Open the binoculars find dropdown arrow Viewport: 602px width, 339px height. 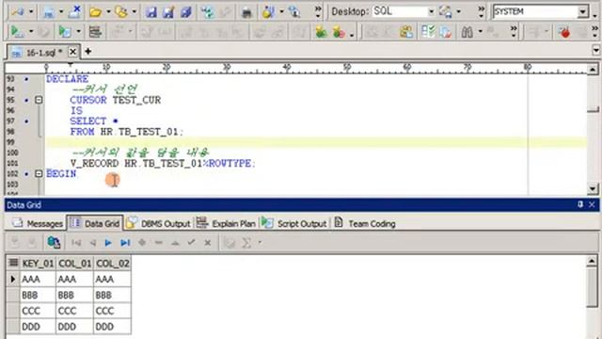(x=481, y=31)
